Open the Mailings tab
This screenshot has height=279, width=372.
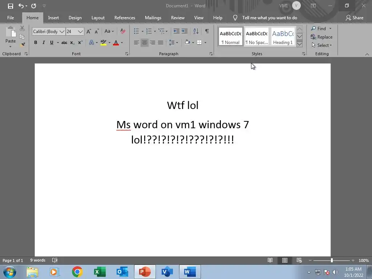pyautogui.click(x=153, y=18)
